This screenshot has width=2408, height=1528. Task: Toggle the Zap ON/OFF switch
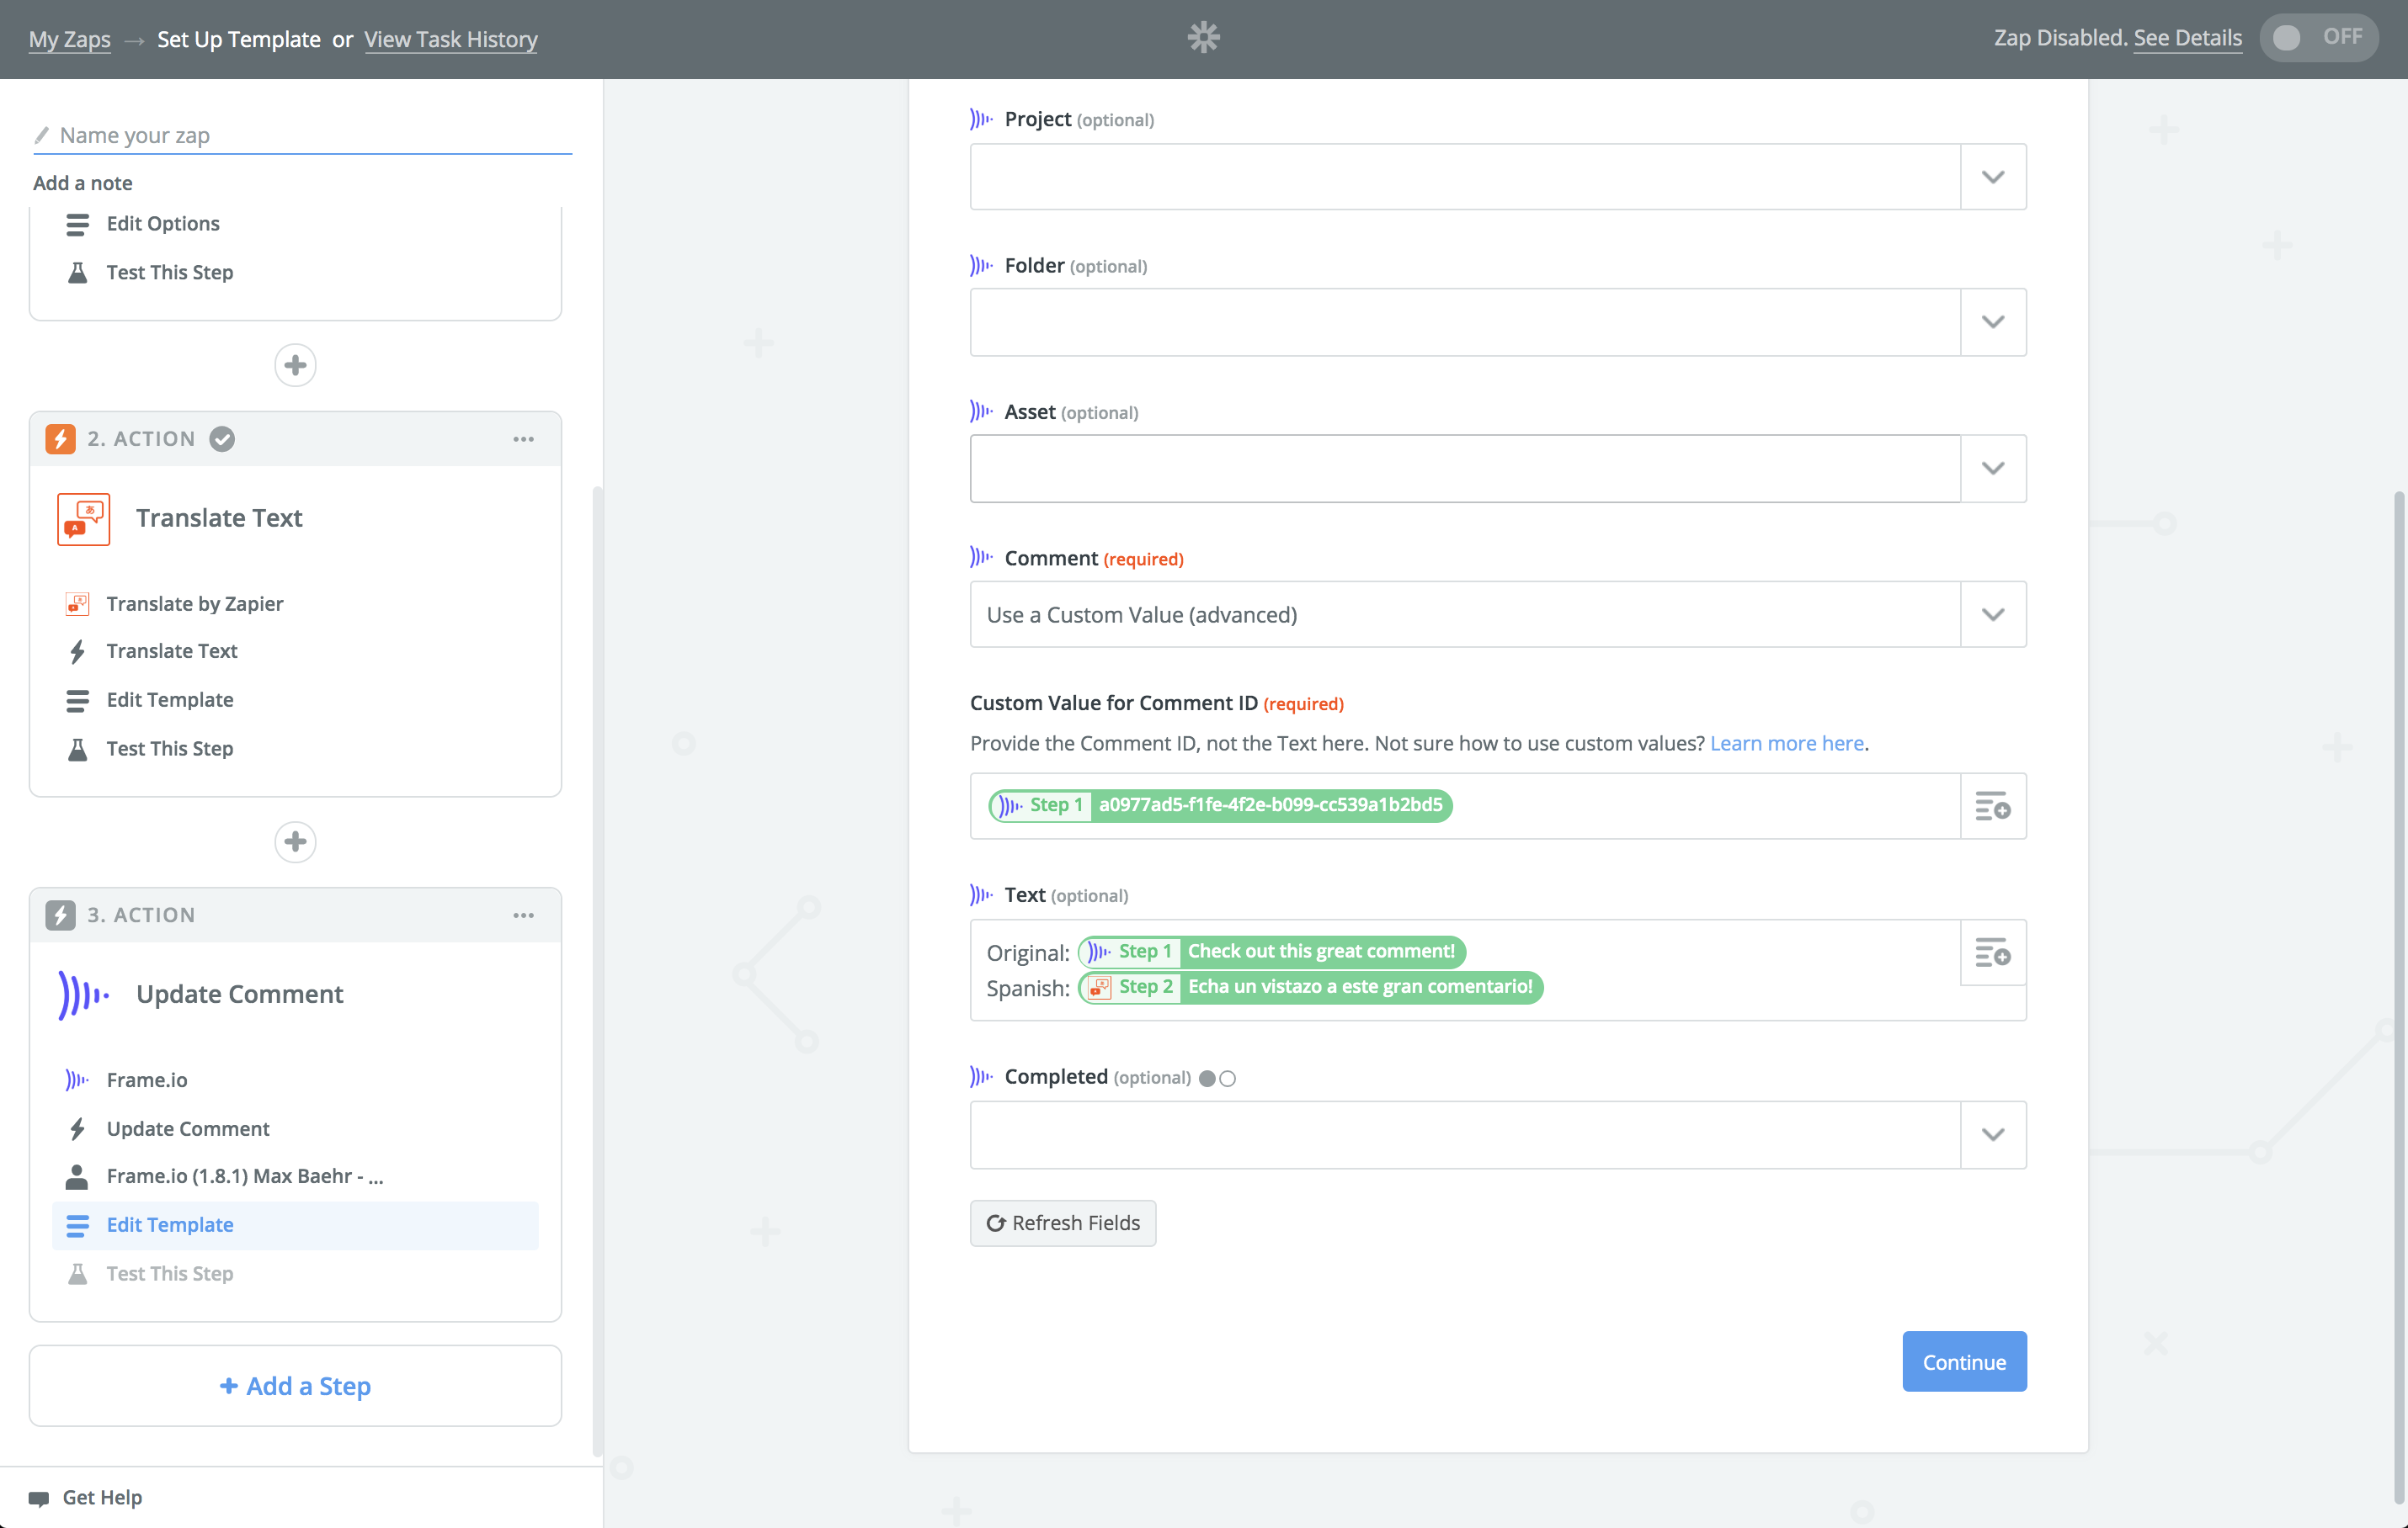coord(2317,38)
